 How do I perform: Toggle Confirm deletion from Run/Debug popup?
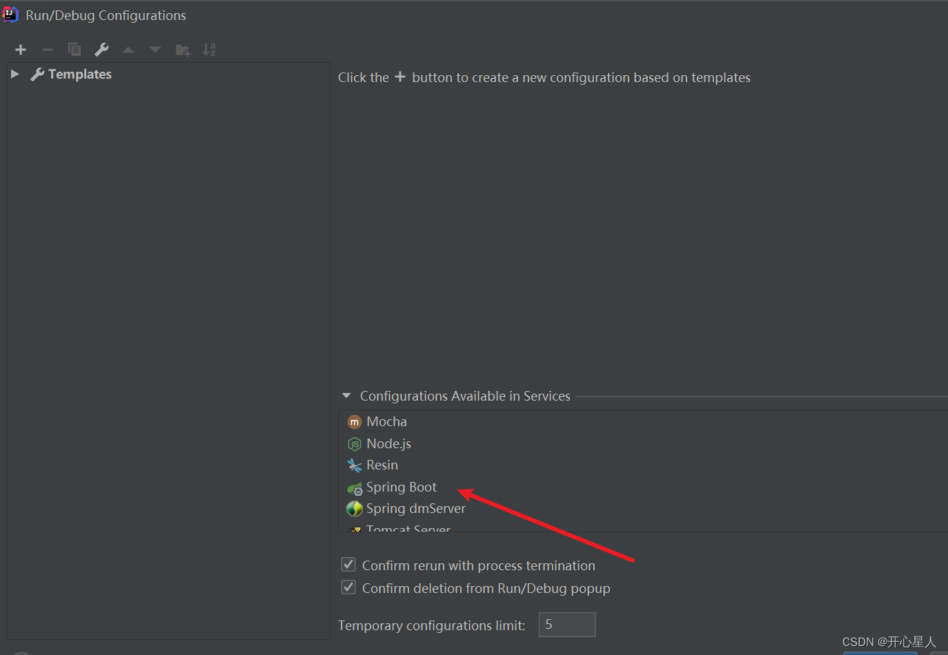point(348,587)
